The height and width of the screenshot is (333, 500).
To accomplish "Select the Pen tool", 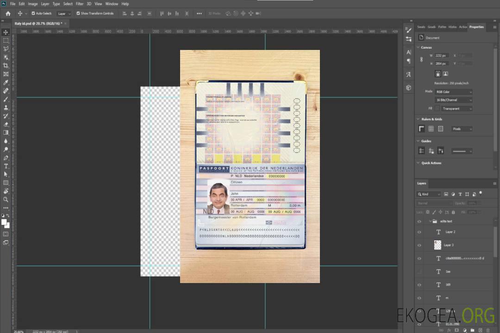I will (6, 157).
